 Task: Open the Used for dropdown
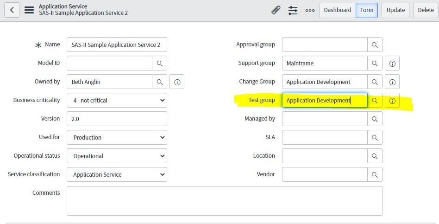click(x=117, y=137)
